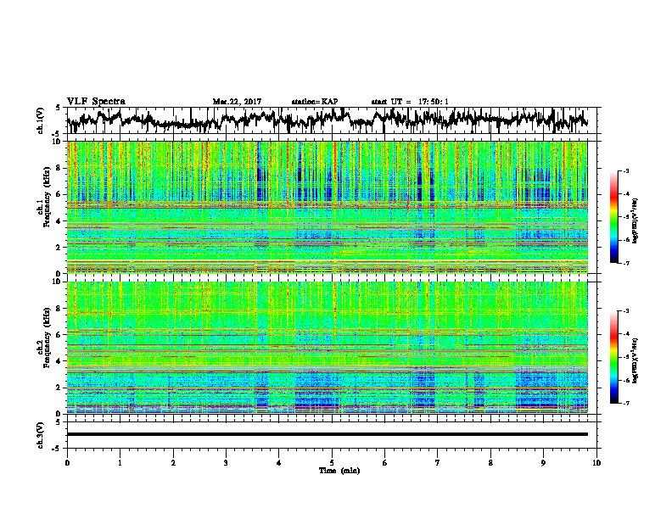Click the "-3" label on ch.1 color bar
The height and width of the screenshot is (519, 672).
pyautogui.click(x=626, y=170)
